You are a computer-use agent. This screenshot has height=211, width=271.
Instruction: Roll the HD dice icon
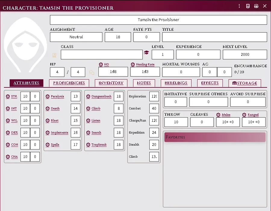(101, 65)
